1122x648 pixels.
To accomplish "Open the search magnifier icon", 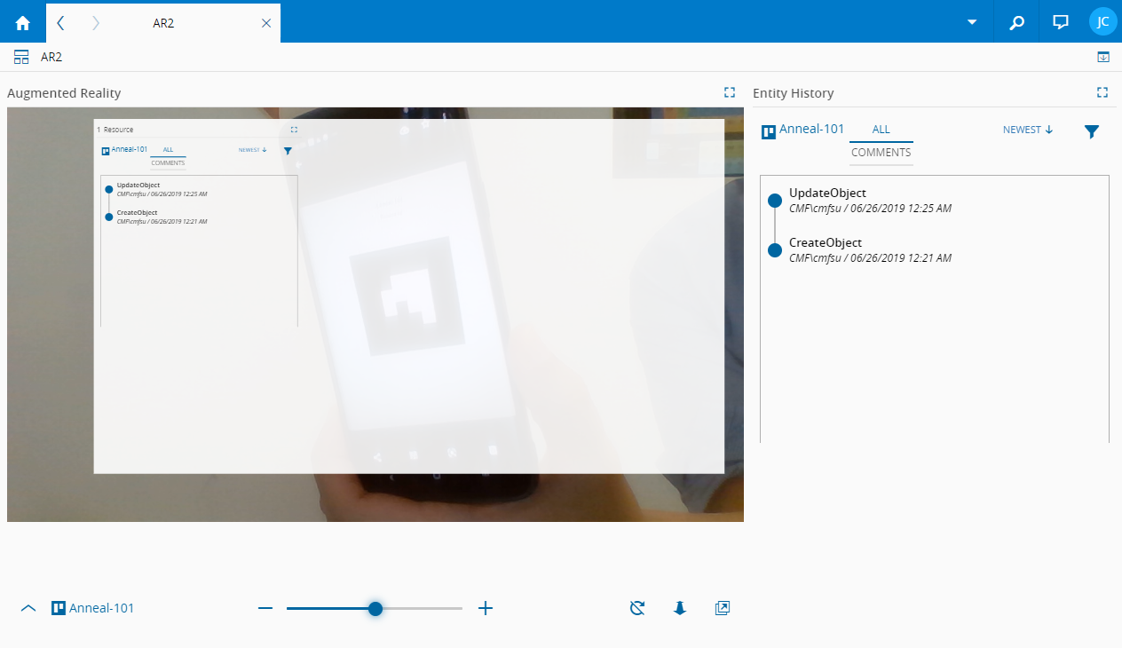I will [x=1017, y=22].
